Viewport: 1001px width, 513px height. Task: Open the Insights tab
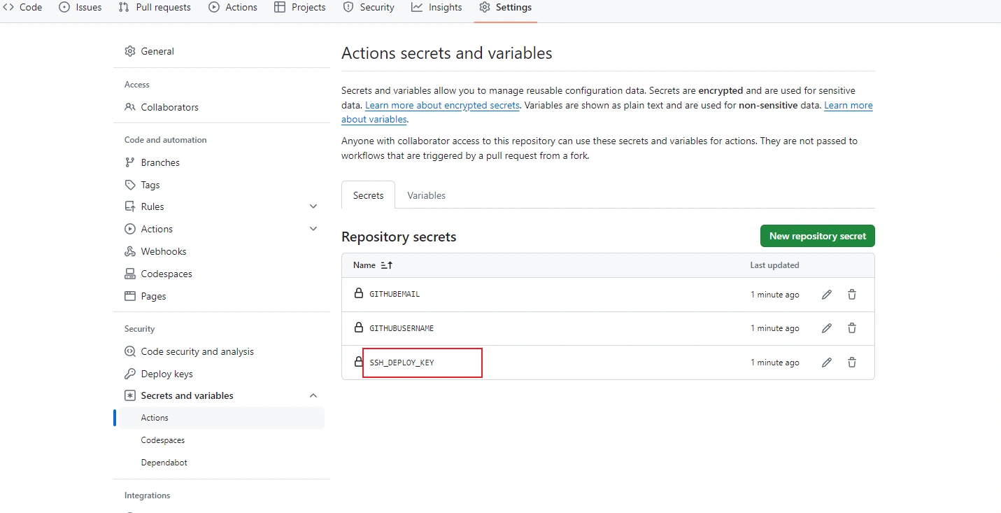436,7
